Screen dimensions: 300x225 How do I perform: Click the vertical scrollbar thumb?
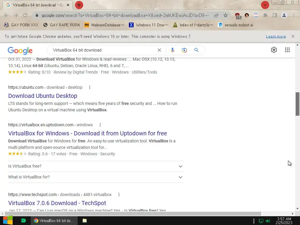[x=297, y=104]
